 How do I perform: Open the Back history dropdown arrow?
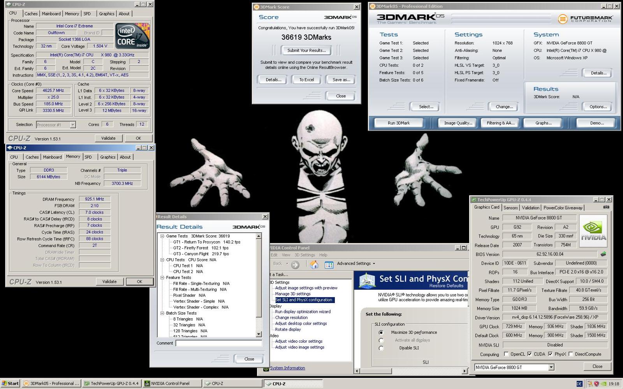287,264
